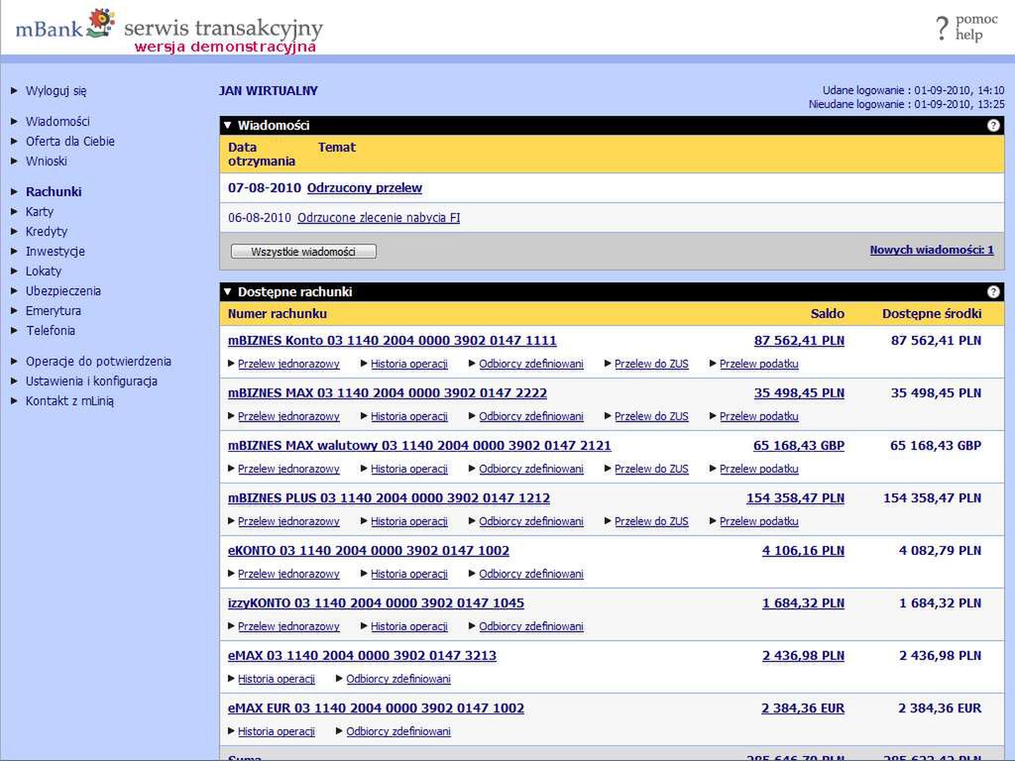Przelew podatku for mBIZNES MAX walutowy
The image size is (1015, 761).
(x=758, y=469)
